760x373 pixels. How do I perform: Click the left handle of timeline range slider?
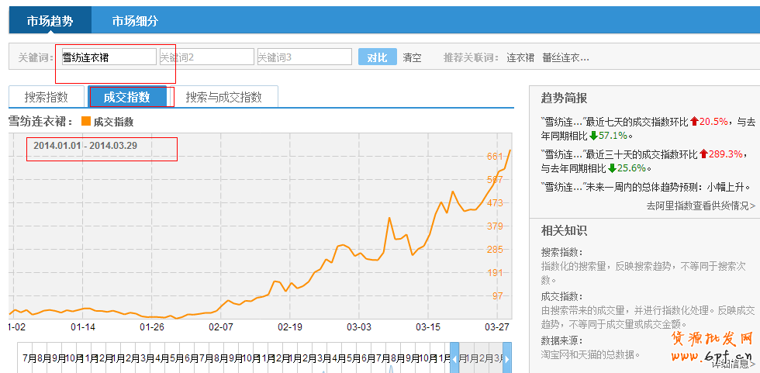tap(454, 357)
